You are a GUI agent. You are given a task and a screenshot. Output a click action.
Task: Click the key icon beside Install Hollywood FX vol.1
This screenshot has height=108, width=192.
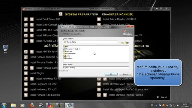[x=26, y=79]
